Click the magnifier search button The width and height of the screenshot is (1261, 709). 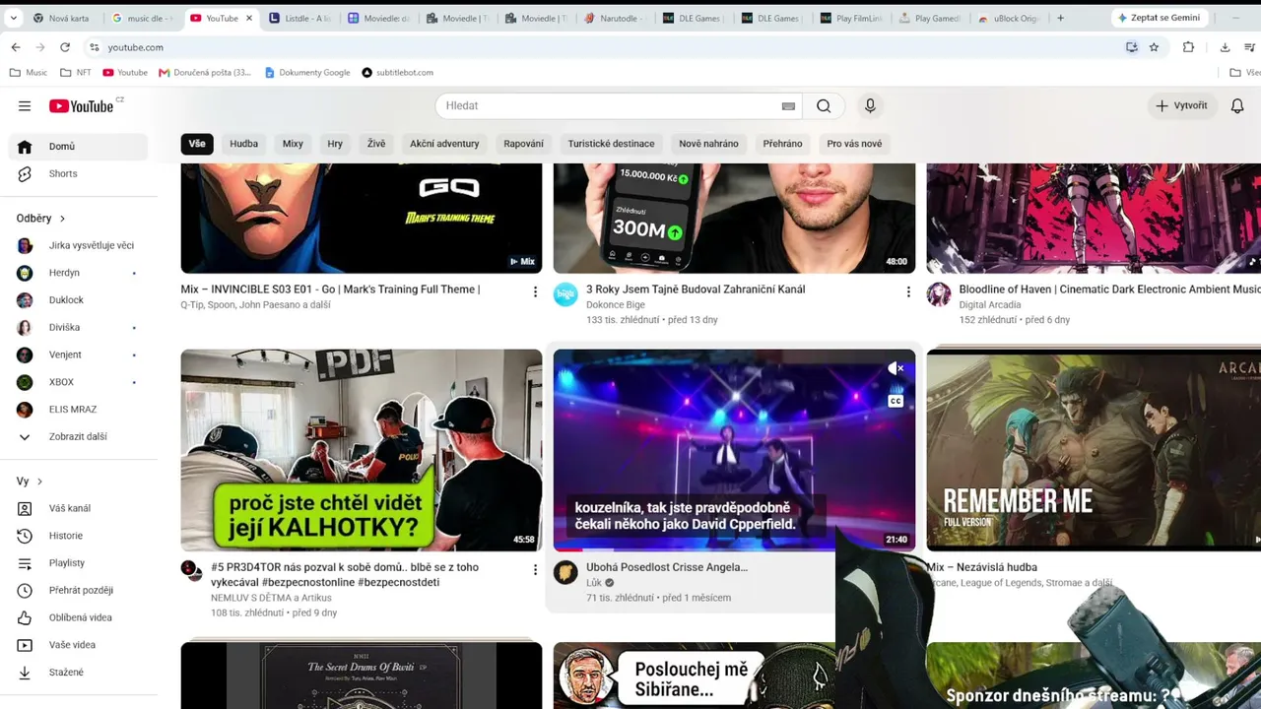[x=824, y=106]
